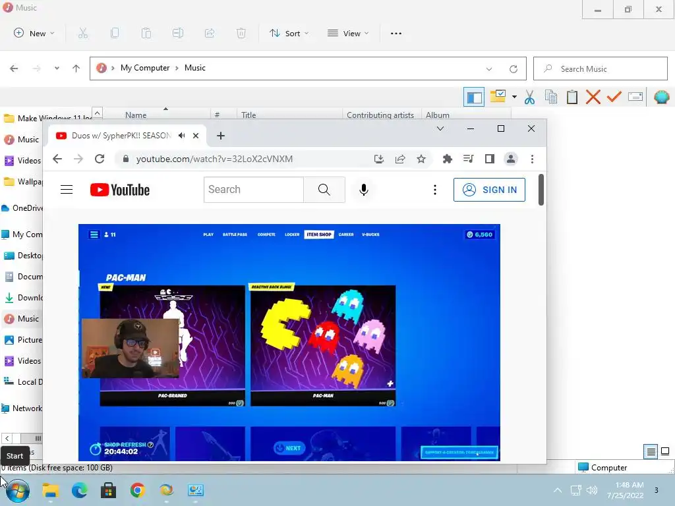The height and width of the screenshot is (506, 675).
Task: Click the YouTube search magnifier button
Action: pyautogui.click(x=324, y=189)
